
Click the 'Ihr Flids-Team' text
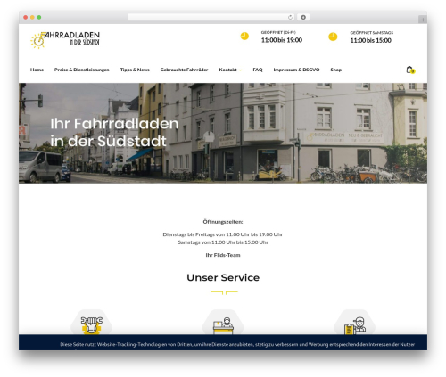point(223,255)
